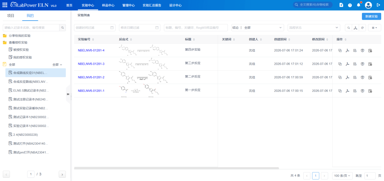This screenshot has width=384, height=181.
Task: Export NBELNV6-01281-3 as PDF
Action: (x=347, y=64)
